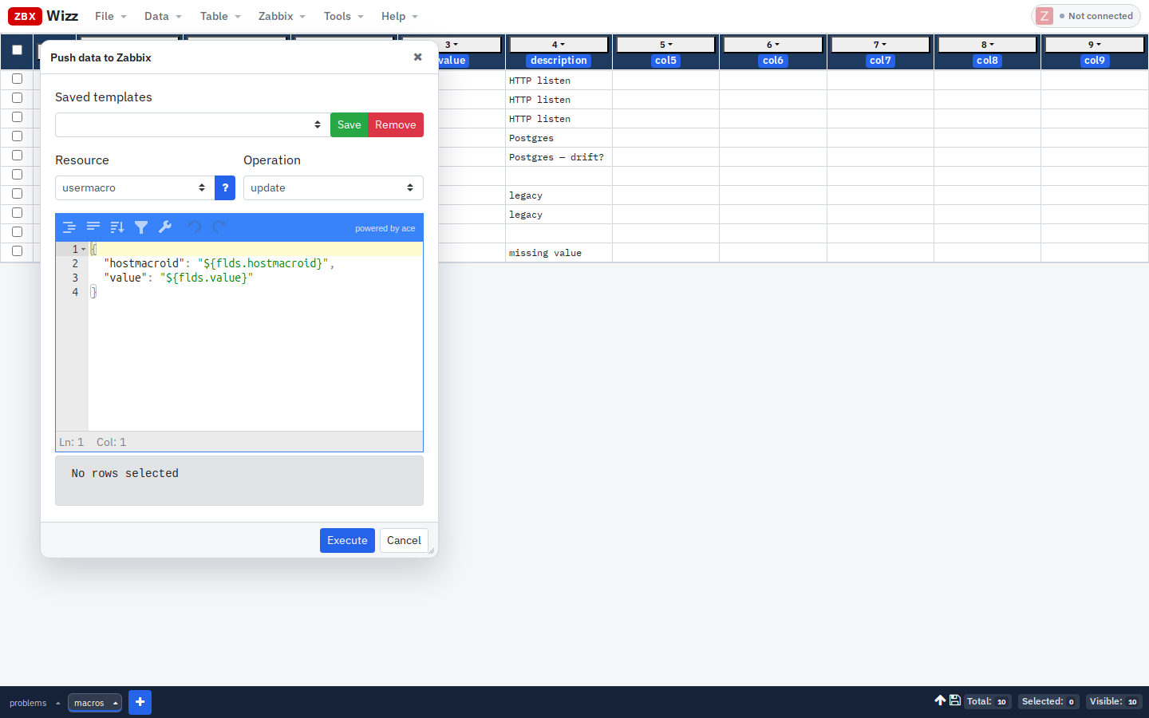The image size is (1149, 718).
Task: Close the Push data to Zabbix dialog
Action: click(x=417, y=57)
